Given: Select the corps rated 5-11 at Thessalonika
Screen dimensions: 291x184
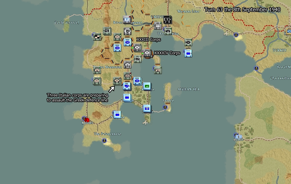Looking at the screenshot, I should 168,31.
